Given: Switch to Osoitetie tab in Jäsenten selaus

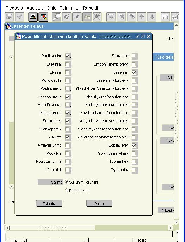Looking at the screenshot, I should [x=163, y=57].
